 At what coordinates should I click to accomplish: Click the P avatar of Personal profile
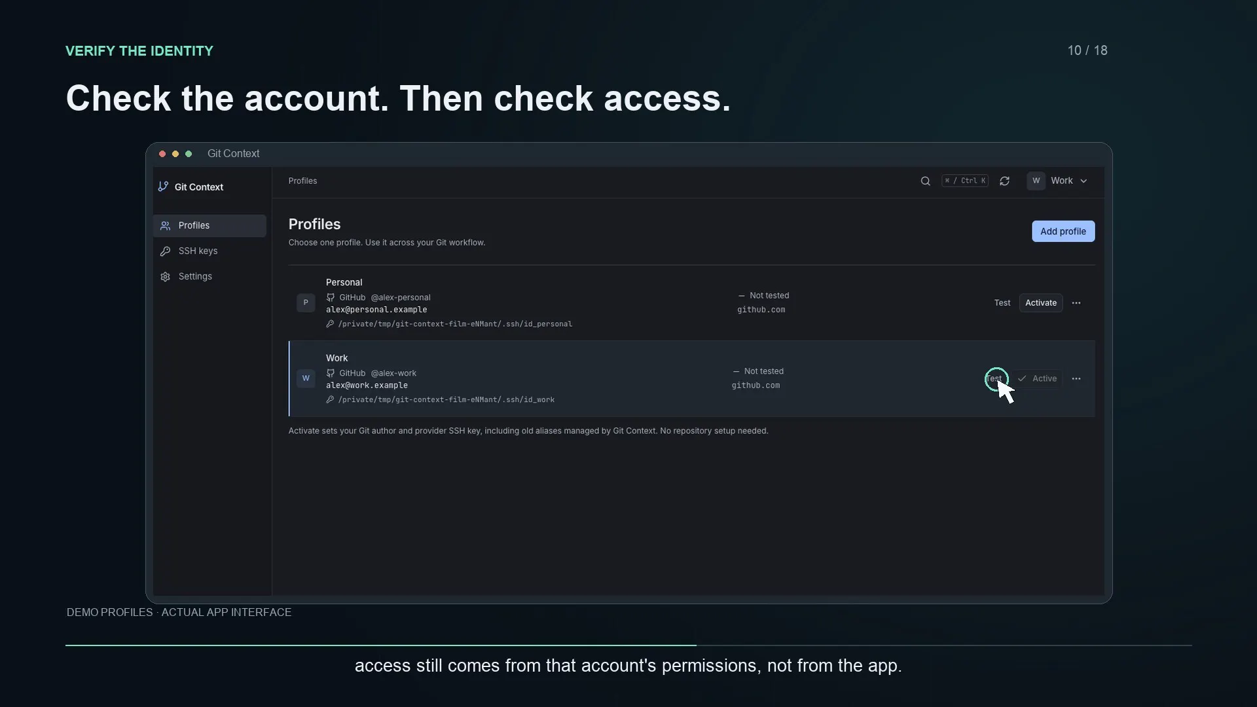(306, 302)
